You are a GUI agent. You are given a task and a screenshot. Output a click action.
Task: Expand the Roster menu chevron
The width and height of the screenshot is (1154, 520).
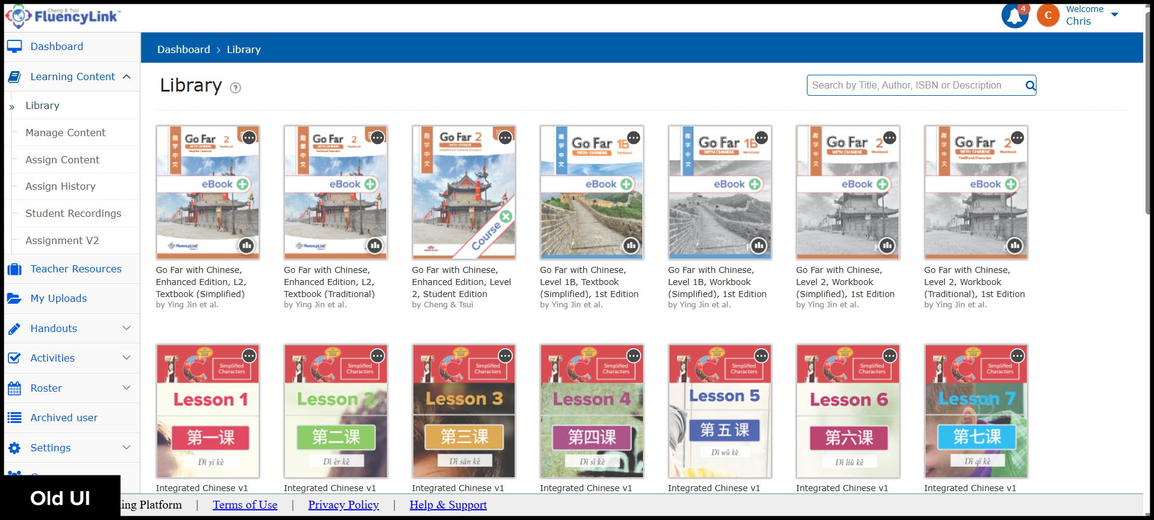pos(127,387)
